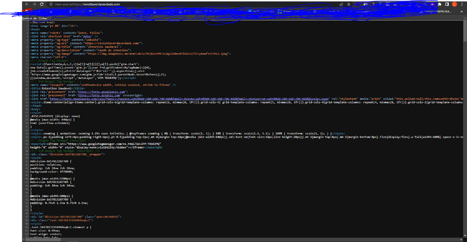Click the 'padding: 2vh 20vw 2vh 20vw;' line
Image resolution: width=467 pixels, height=242 pixels.
click(52, 168)
